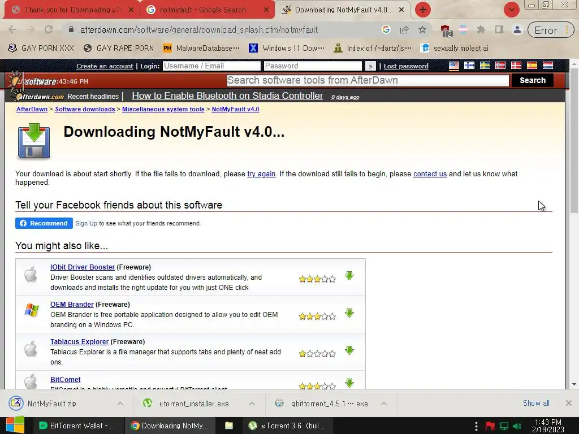Close the notmyfault Google Search tab
This screenshot has height=434, width=579.
click(x=266, y=10)
